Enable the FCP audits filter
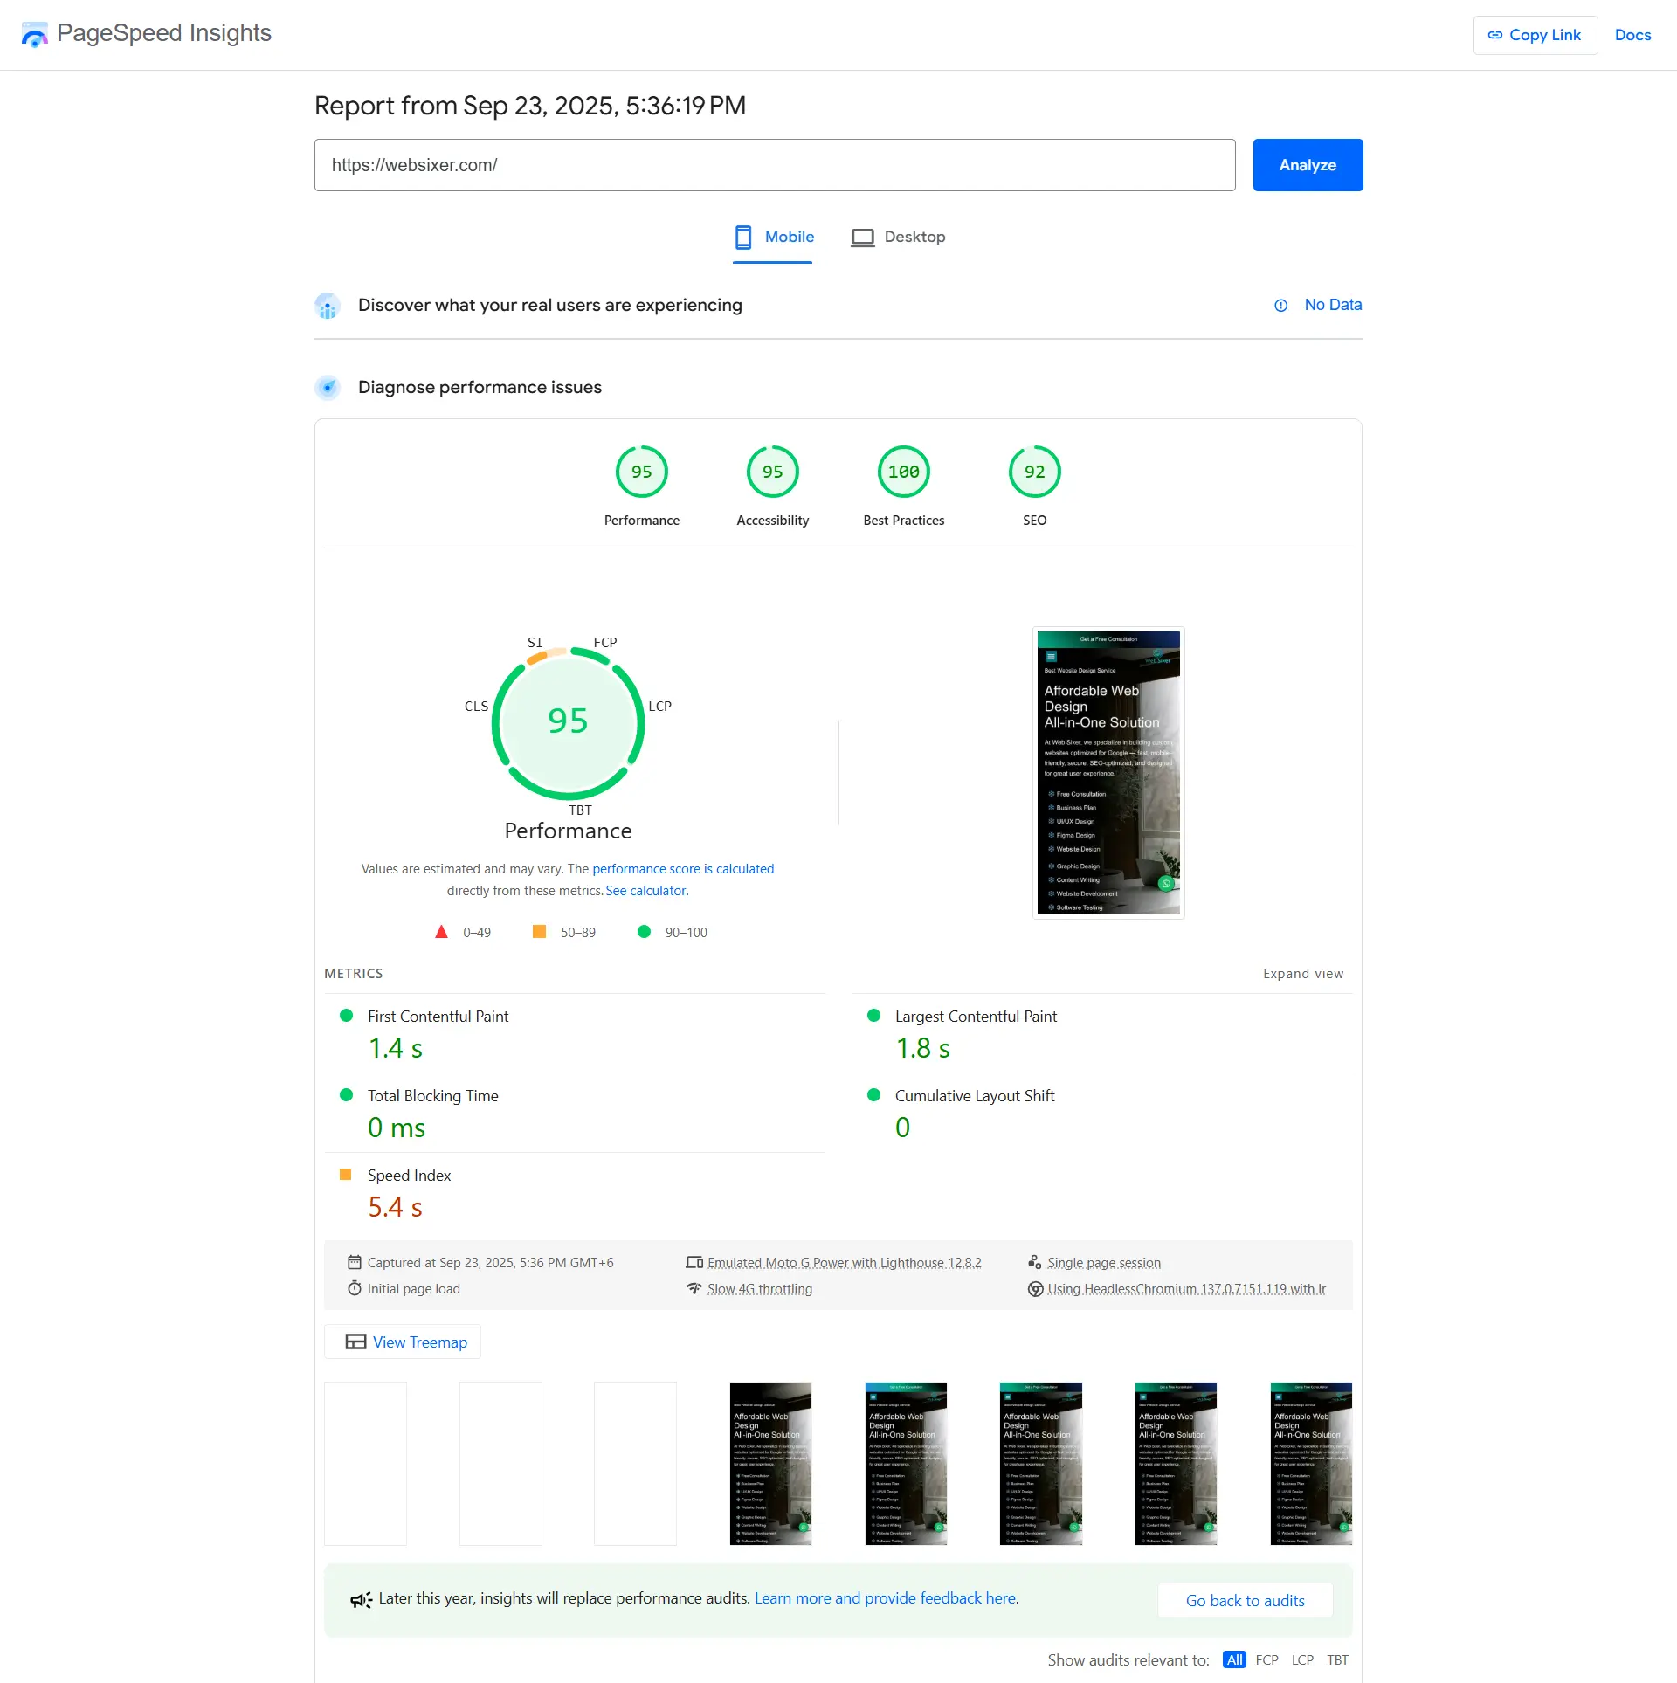 [1266, 1659]
